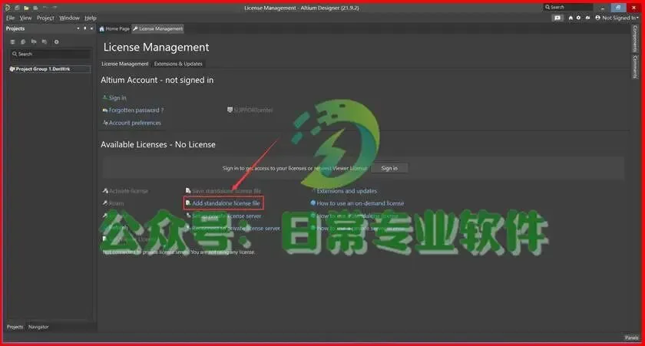
Task: Click the Altium logo icon in title bar
Action: coord(8,8)
